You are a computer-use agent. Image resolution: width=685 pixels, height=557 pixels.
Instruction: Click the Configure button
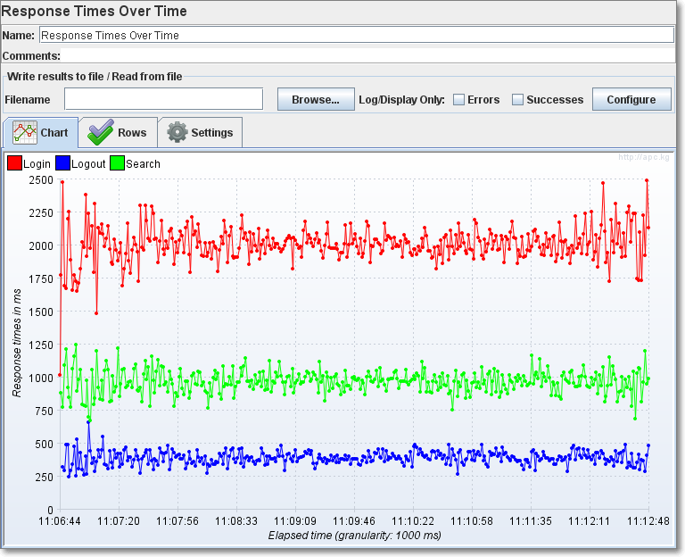pos(631,100)
